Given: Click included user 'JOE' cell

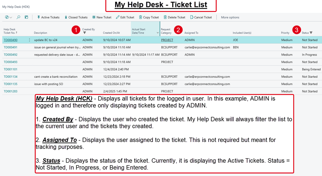Looking at the screenshot, I should [x=236, y=40].
